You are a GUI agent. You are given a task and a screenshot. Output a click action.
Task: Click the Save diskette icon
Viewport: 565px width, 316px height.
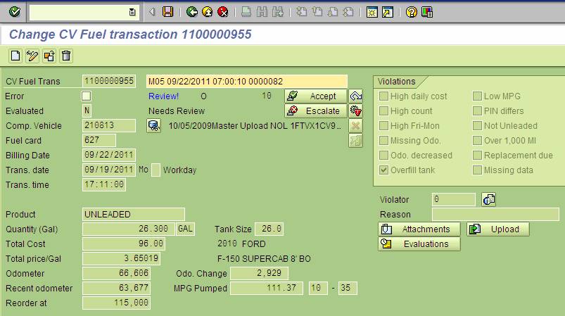point(168,12)
